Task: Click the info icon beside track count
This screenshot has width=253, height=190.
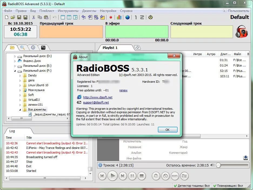Action: [x=100, y=165]
